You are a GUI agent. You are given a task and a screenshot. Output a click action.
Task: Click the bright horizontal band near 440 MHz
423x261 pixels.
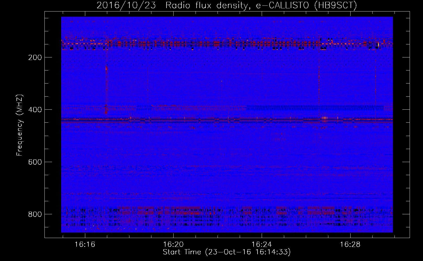coord(227,120)
